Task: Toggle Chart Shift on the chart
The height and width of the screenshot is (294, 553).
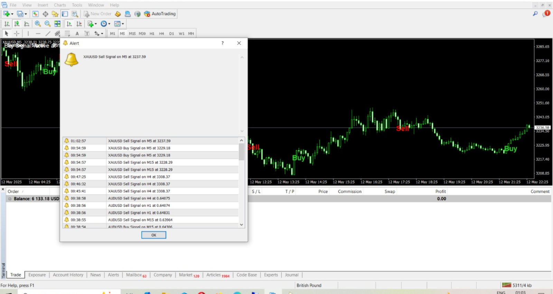Action: point(79,24)
